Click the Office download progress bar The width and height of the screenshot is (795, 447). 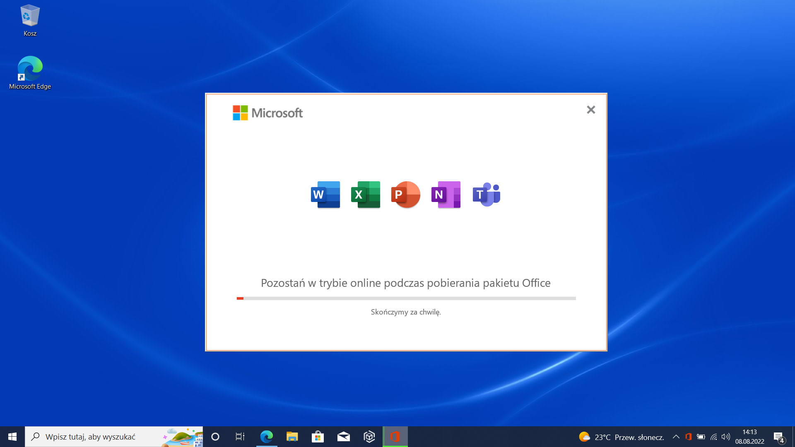coord(406,298)
